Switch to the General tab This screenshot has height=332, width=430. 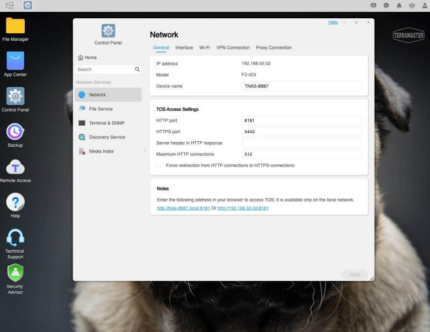click(x=161, y=48)
